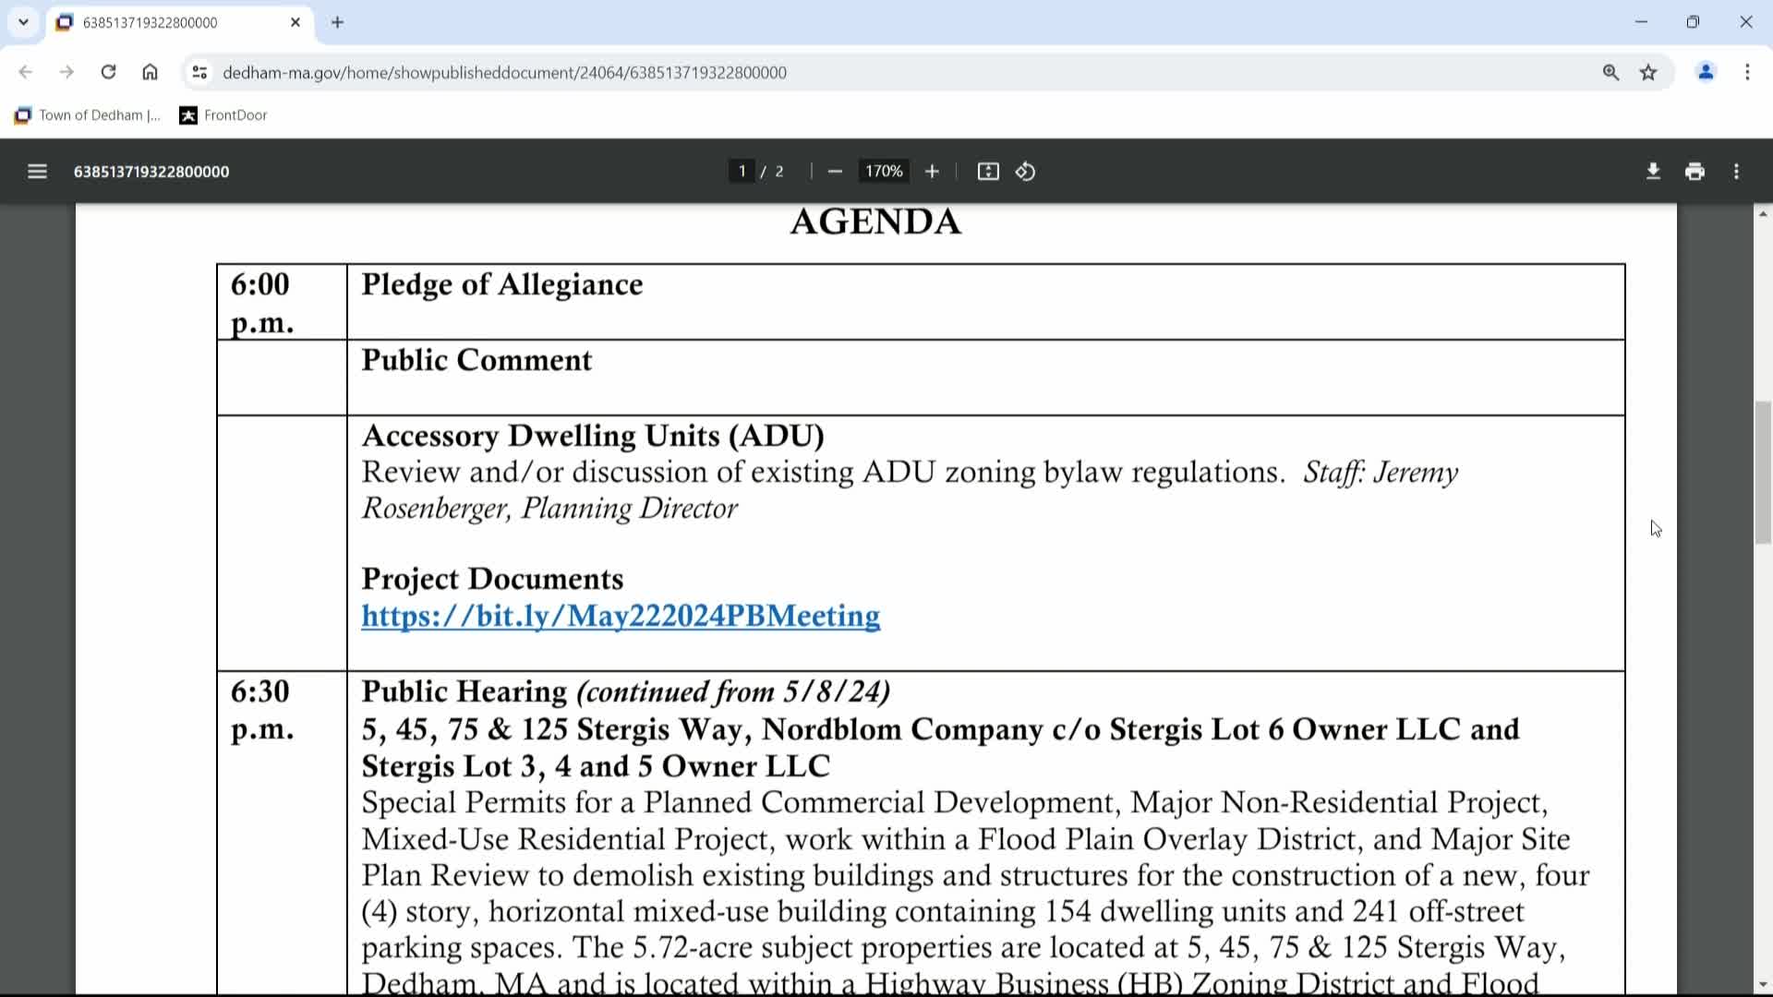Open the browser zoom indicator icon
The width and height of the screenshot is (1773, 997).
tap(1610, 72)
